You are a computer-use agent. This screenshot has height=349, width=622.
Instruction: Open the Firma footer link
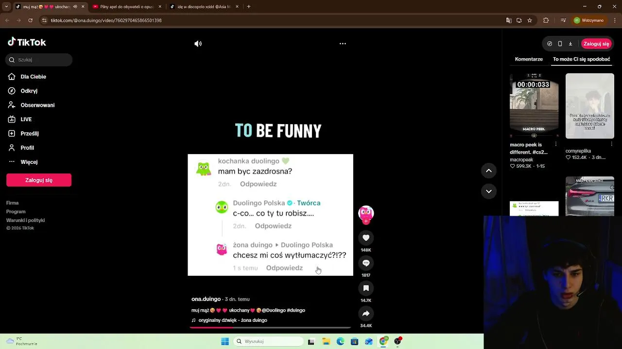(x=12, y=203)
